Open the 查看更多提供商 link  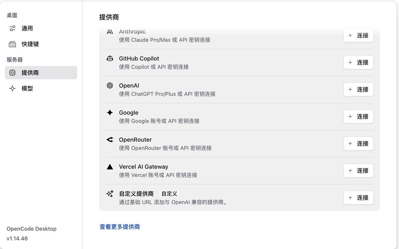(119, 227)
